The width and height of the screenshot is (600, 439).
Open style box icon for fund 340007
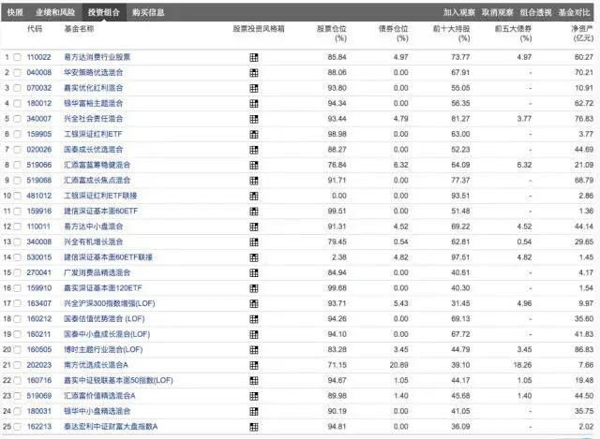[254, 119]
